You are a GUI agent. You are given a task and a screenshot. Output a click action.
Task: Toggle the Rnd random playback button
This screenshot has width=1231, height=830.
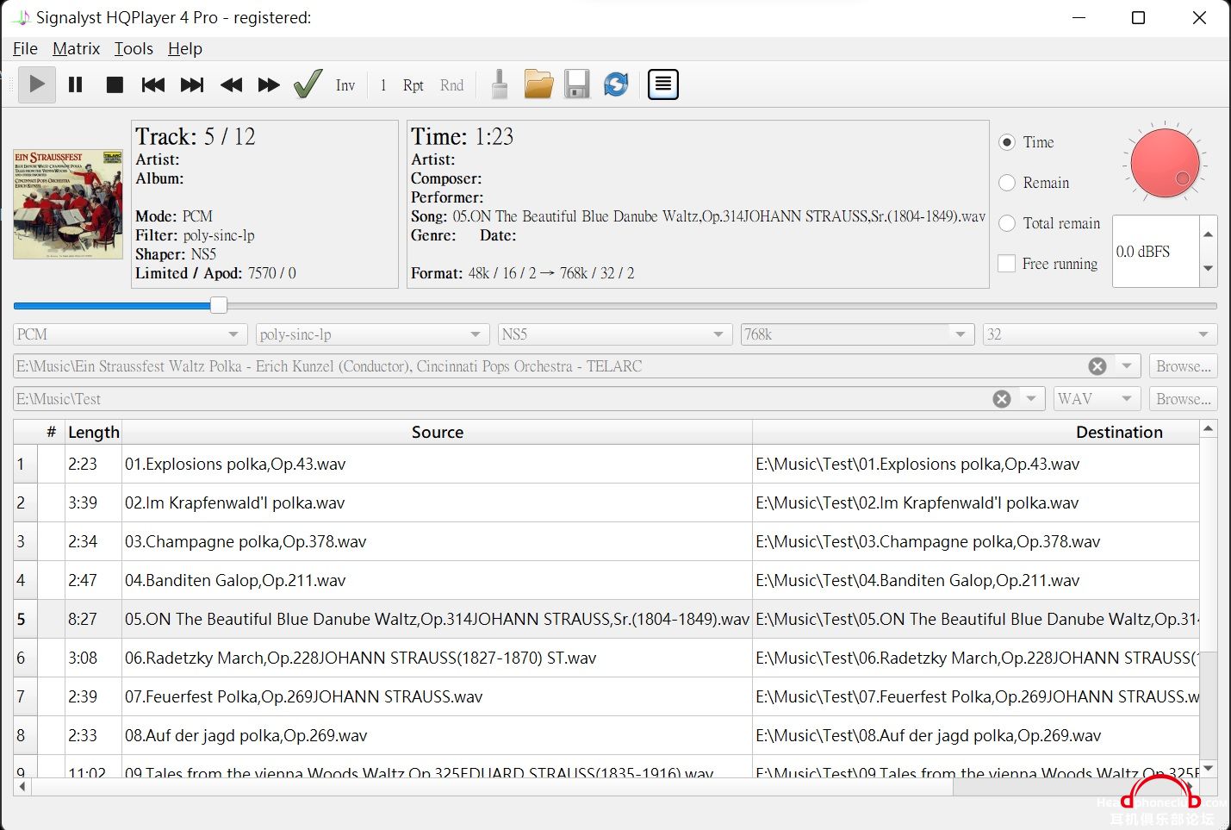pyautogui.click(x=451, y=85)
